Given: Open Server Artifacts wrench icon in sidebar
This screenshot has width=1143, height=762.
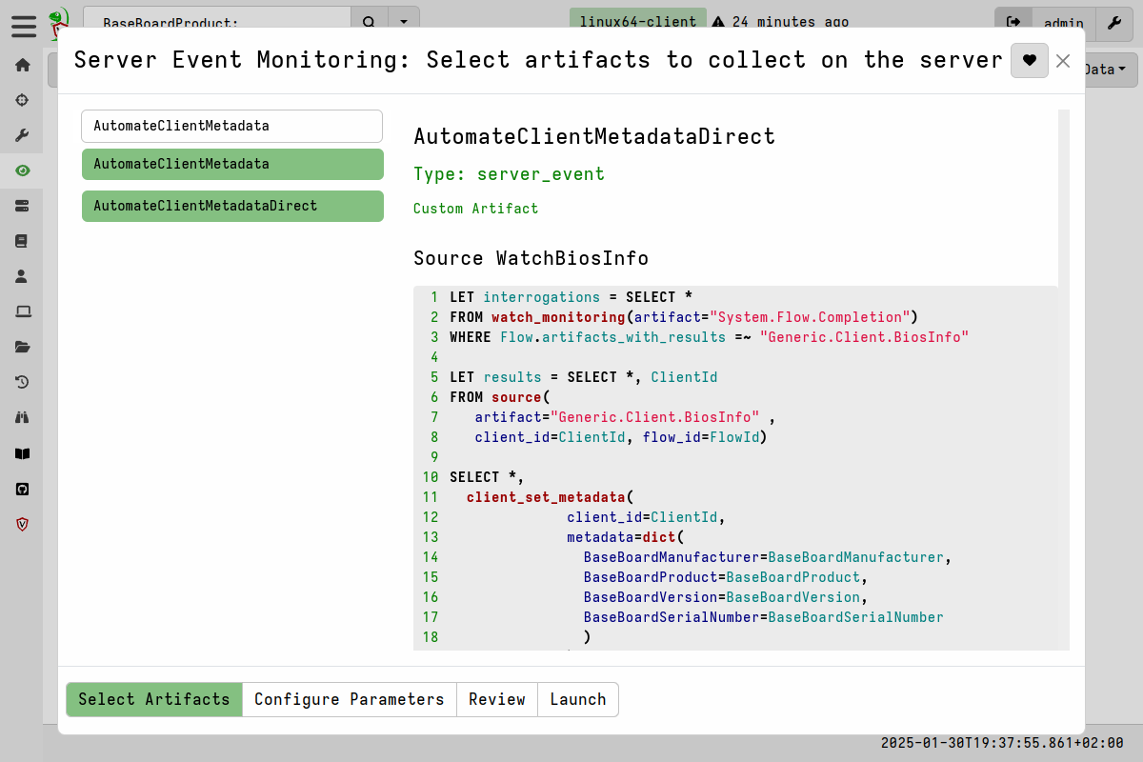Looking at the screenshot, I should pyautogui.click(x=21, y=134).
